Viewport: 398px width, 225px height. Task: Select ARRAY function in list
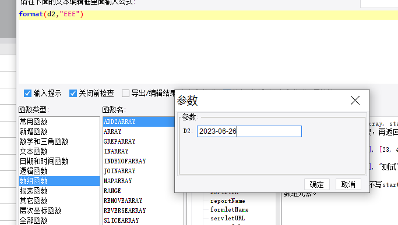pos(139,131)
